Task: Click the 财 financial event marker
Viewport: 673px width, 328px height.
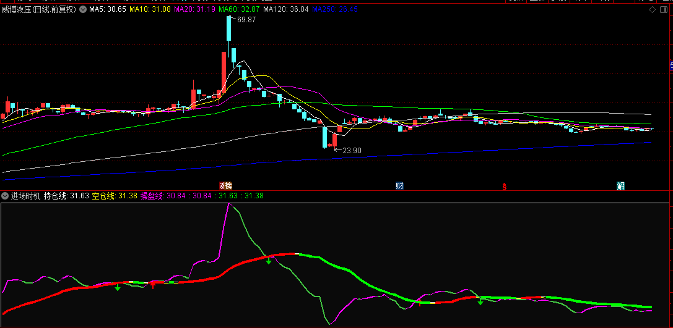Action: click(400, 186)
